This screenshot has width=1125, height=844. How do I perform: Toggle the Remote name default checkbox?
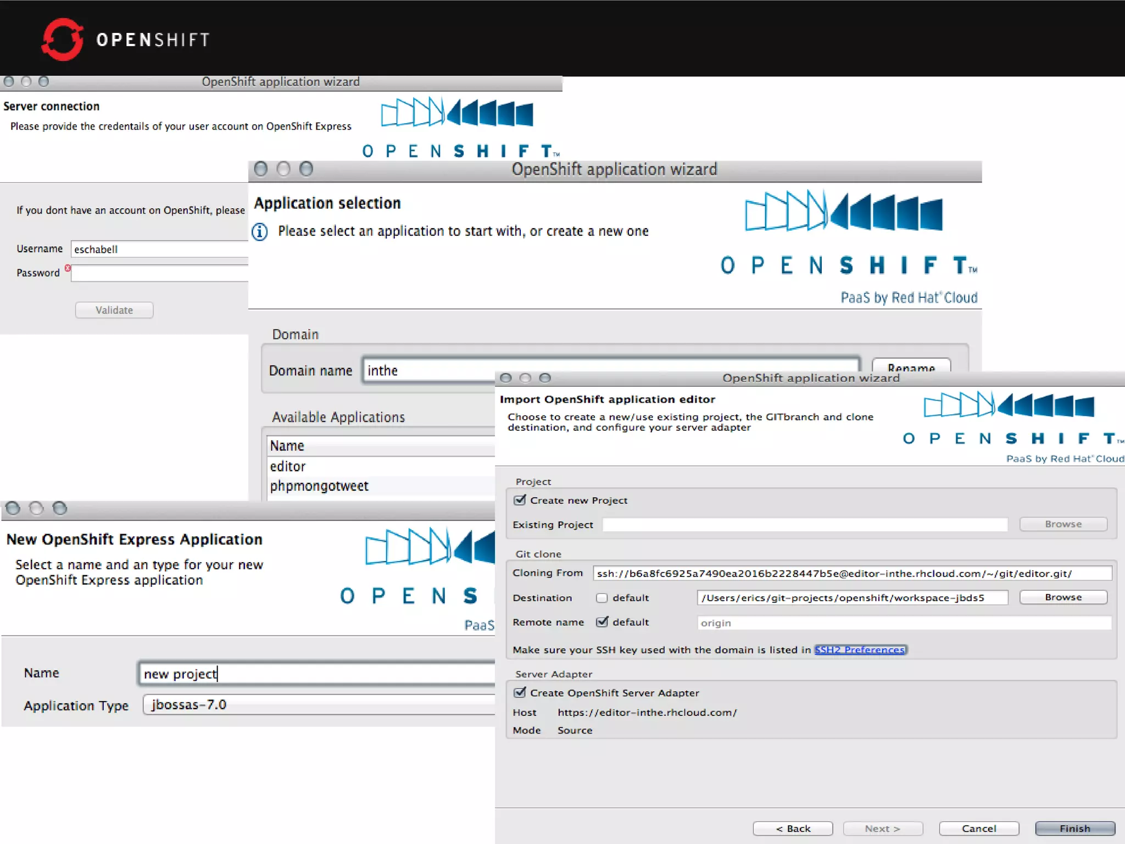(x=602, y=622)
